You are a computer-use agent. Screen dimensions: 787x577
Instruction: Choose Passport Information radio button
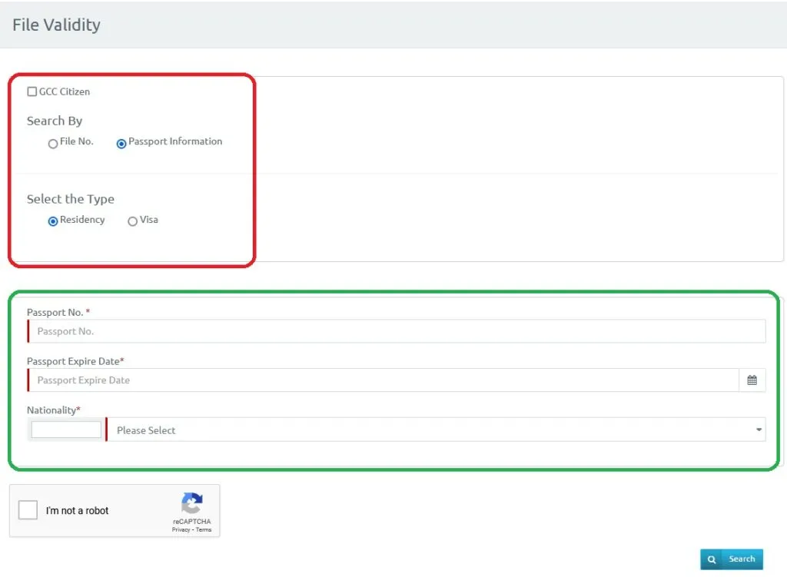point(121,144)
